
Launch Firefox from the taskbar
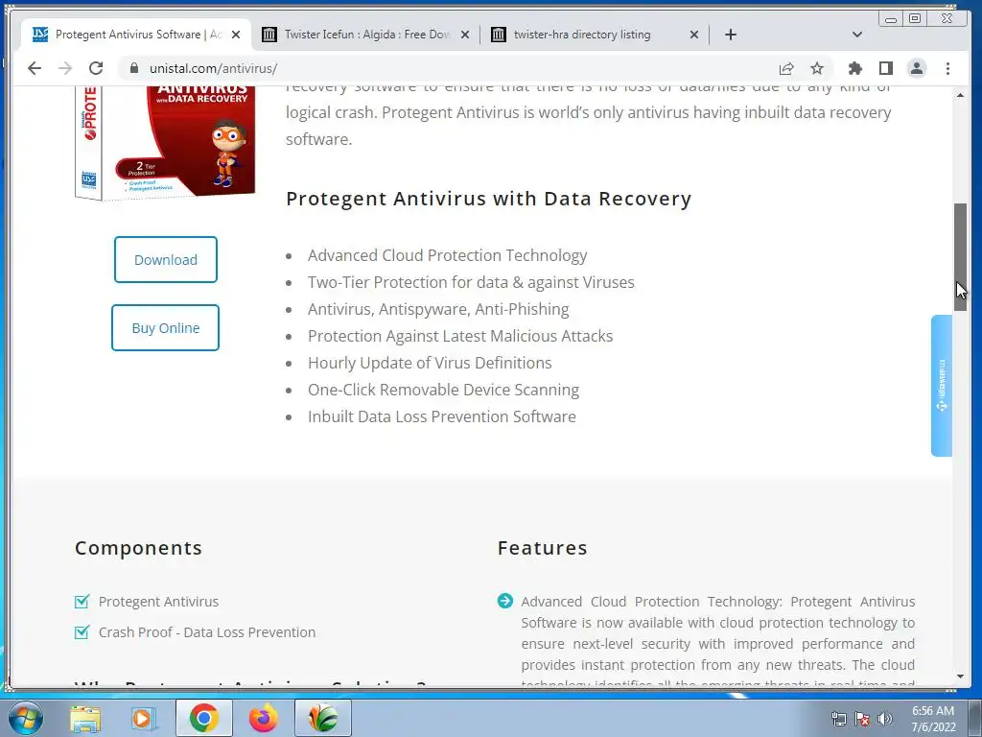[x=263, y=719]
